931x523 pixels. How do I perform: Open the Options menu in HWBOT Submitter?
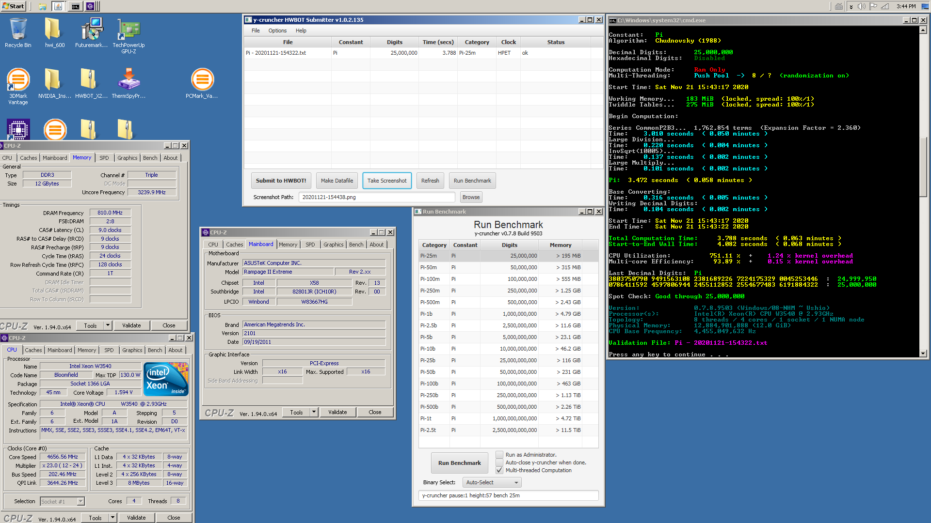(277, 31)
